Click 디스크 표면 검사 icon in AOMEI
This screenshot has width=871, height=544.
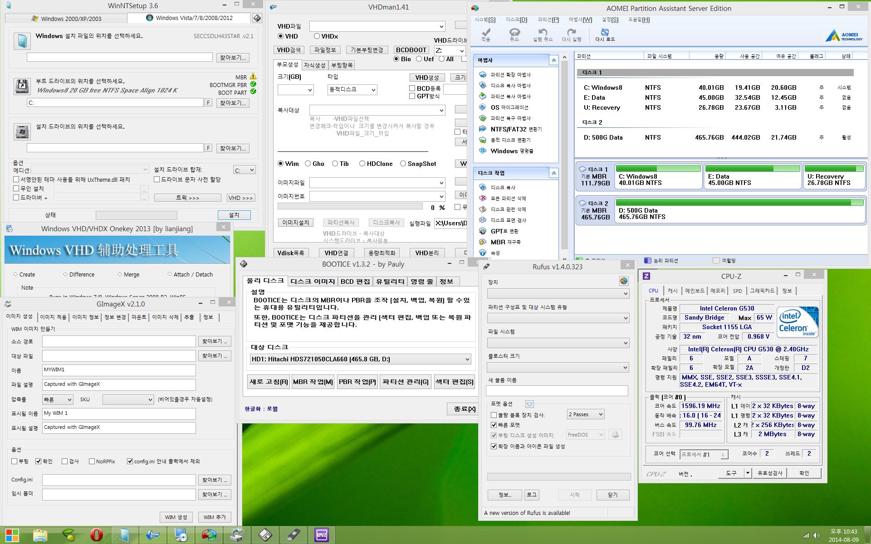pyautogui.click(x=483, y=220)
